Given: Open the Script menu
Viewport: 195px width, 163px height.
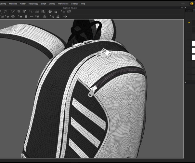Looking at the screenshot, I should coord(44,4).
